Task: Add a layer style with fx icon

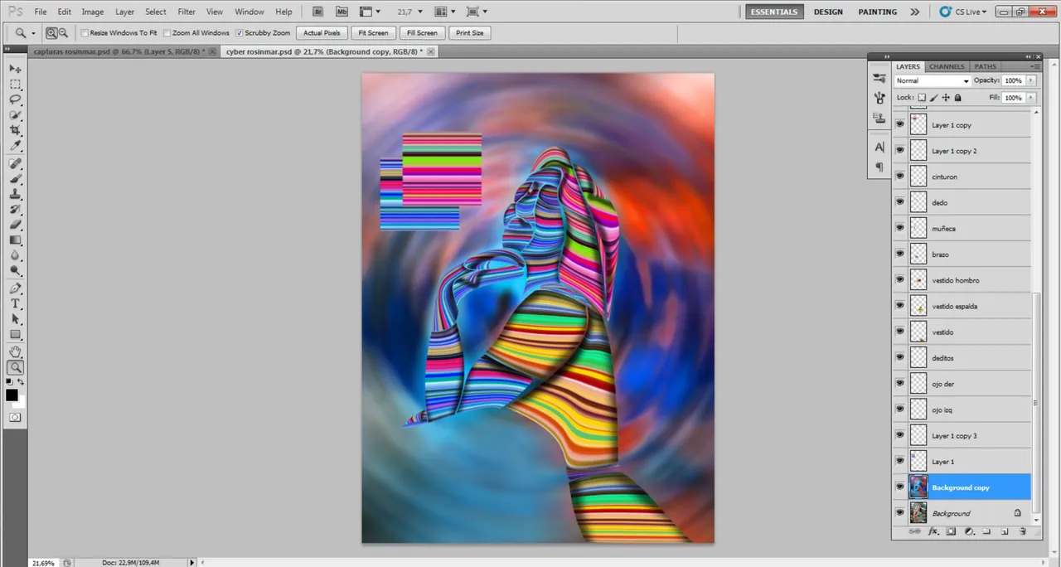Action: (x=933, y=531)
